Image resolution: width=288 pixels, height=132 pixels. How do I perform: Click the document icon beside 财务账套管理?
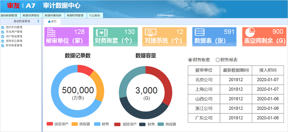[3, 45]
